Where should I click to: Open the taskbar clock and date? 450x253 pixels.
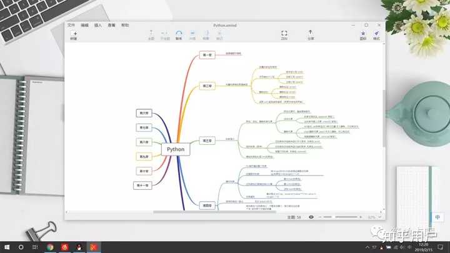coord(424,247)
